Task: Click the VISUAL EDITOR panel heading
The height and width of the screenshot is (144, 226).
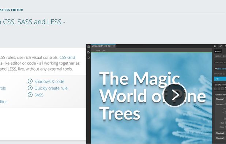Action: [221, 85]
